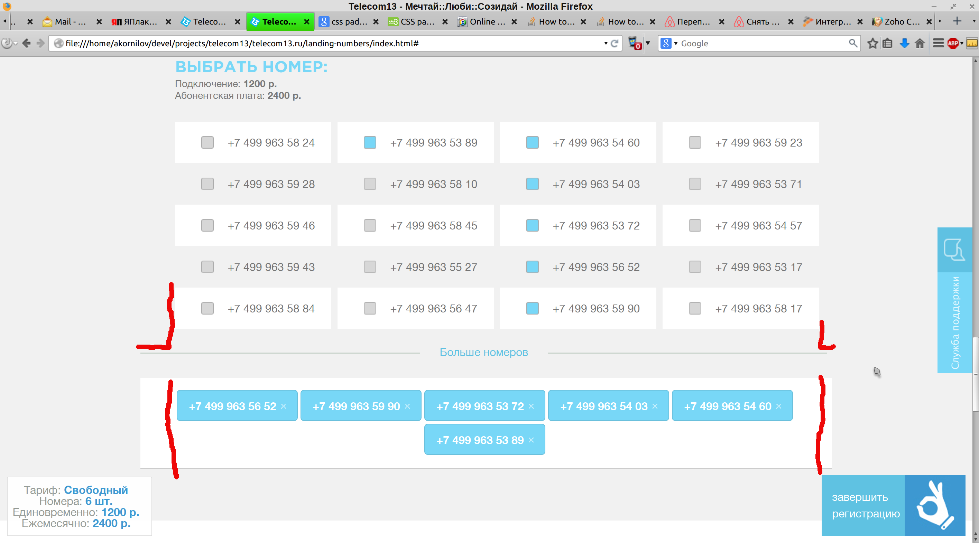Screen dimensions: 979x543
Task: Go to the Firefox home page
Action: coord(920,43)
